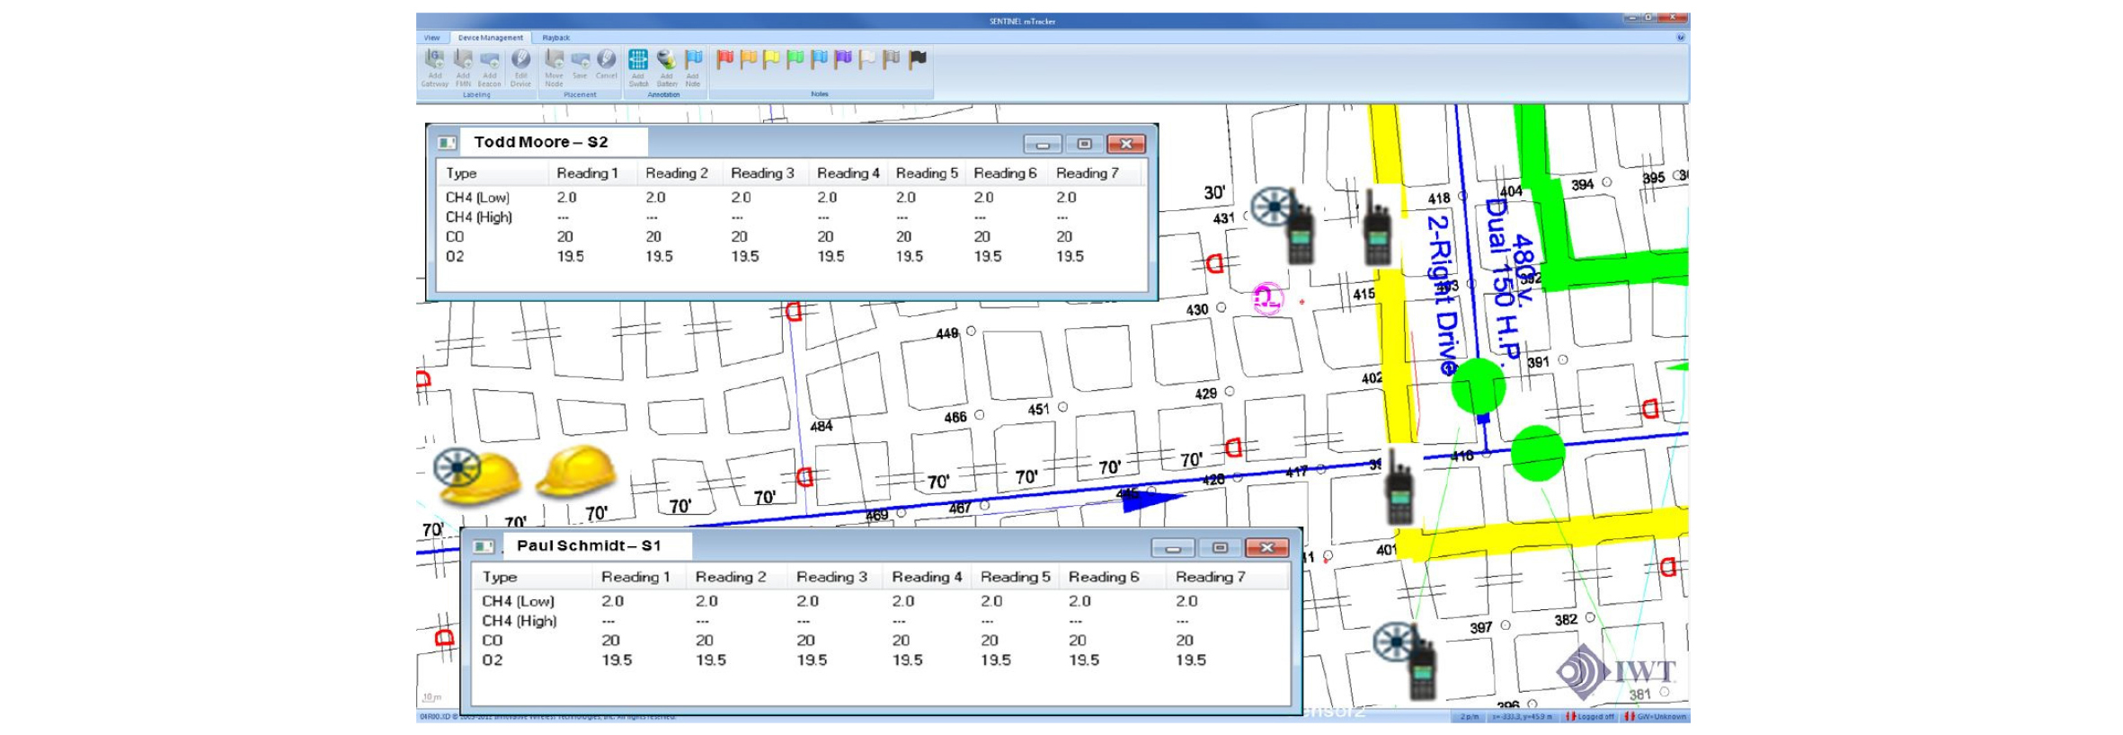2123x735 pixels.
Task: Click the Paul Schmidt – S1 window title
Action: (x=589, y=545)
